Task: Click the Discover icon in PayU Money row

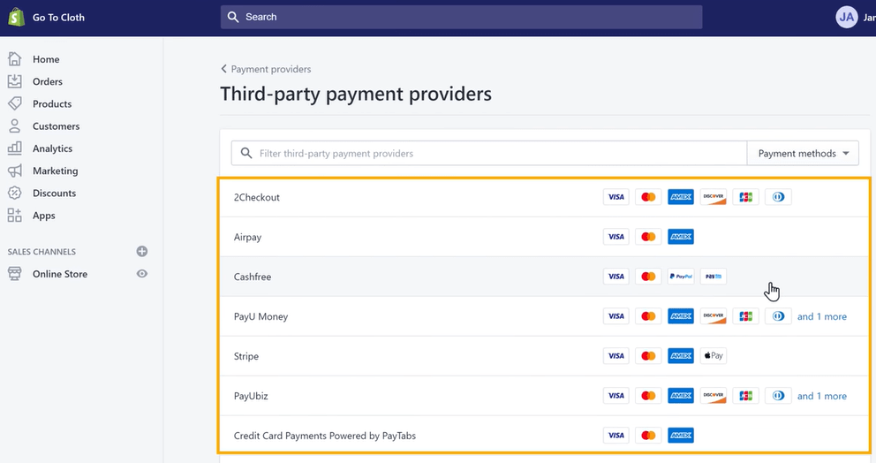Action: (714, 316)
